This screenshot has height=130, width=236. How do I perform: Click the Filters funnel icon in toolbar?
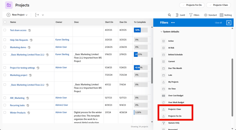191,15
